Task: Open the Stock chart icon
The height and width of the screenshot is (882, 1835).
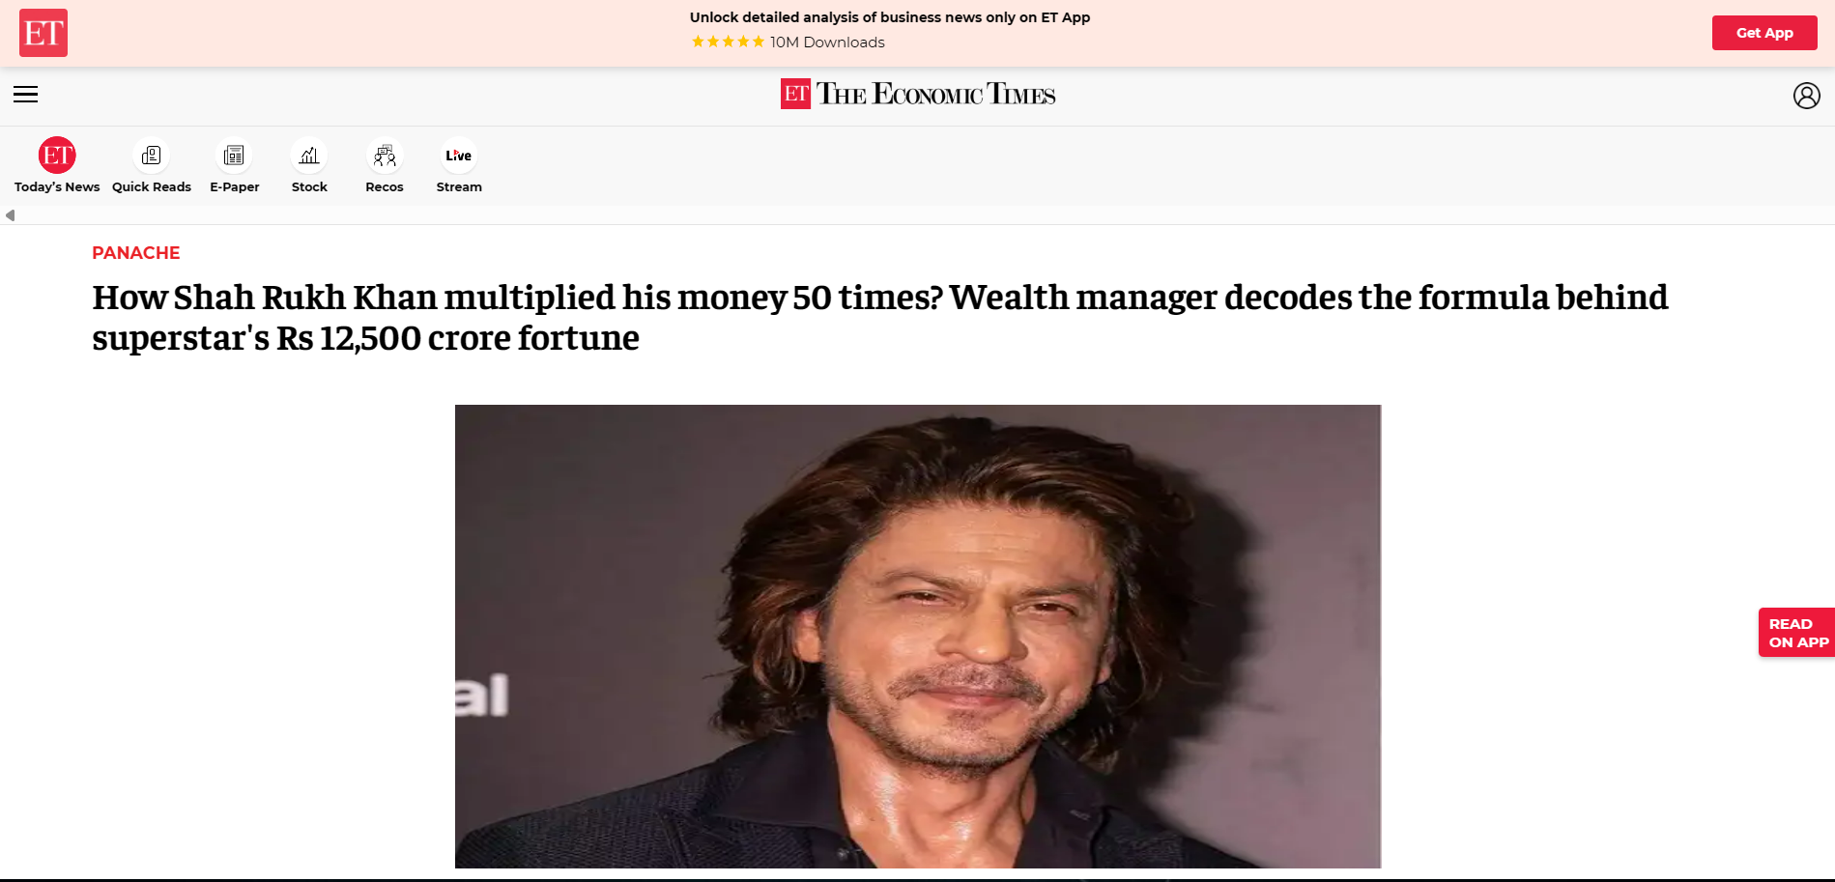Action: tap(309, 156)
